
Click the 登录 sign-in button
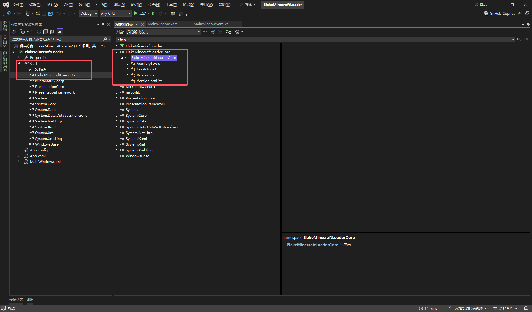(481, 4)
